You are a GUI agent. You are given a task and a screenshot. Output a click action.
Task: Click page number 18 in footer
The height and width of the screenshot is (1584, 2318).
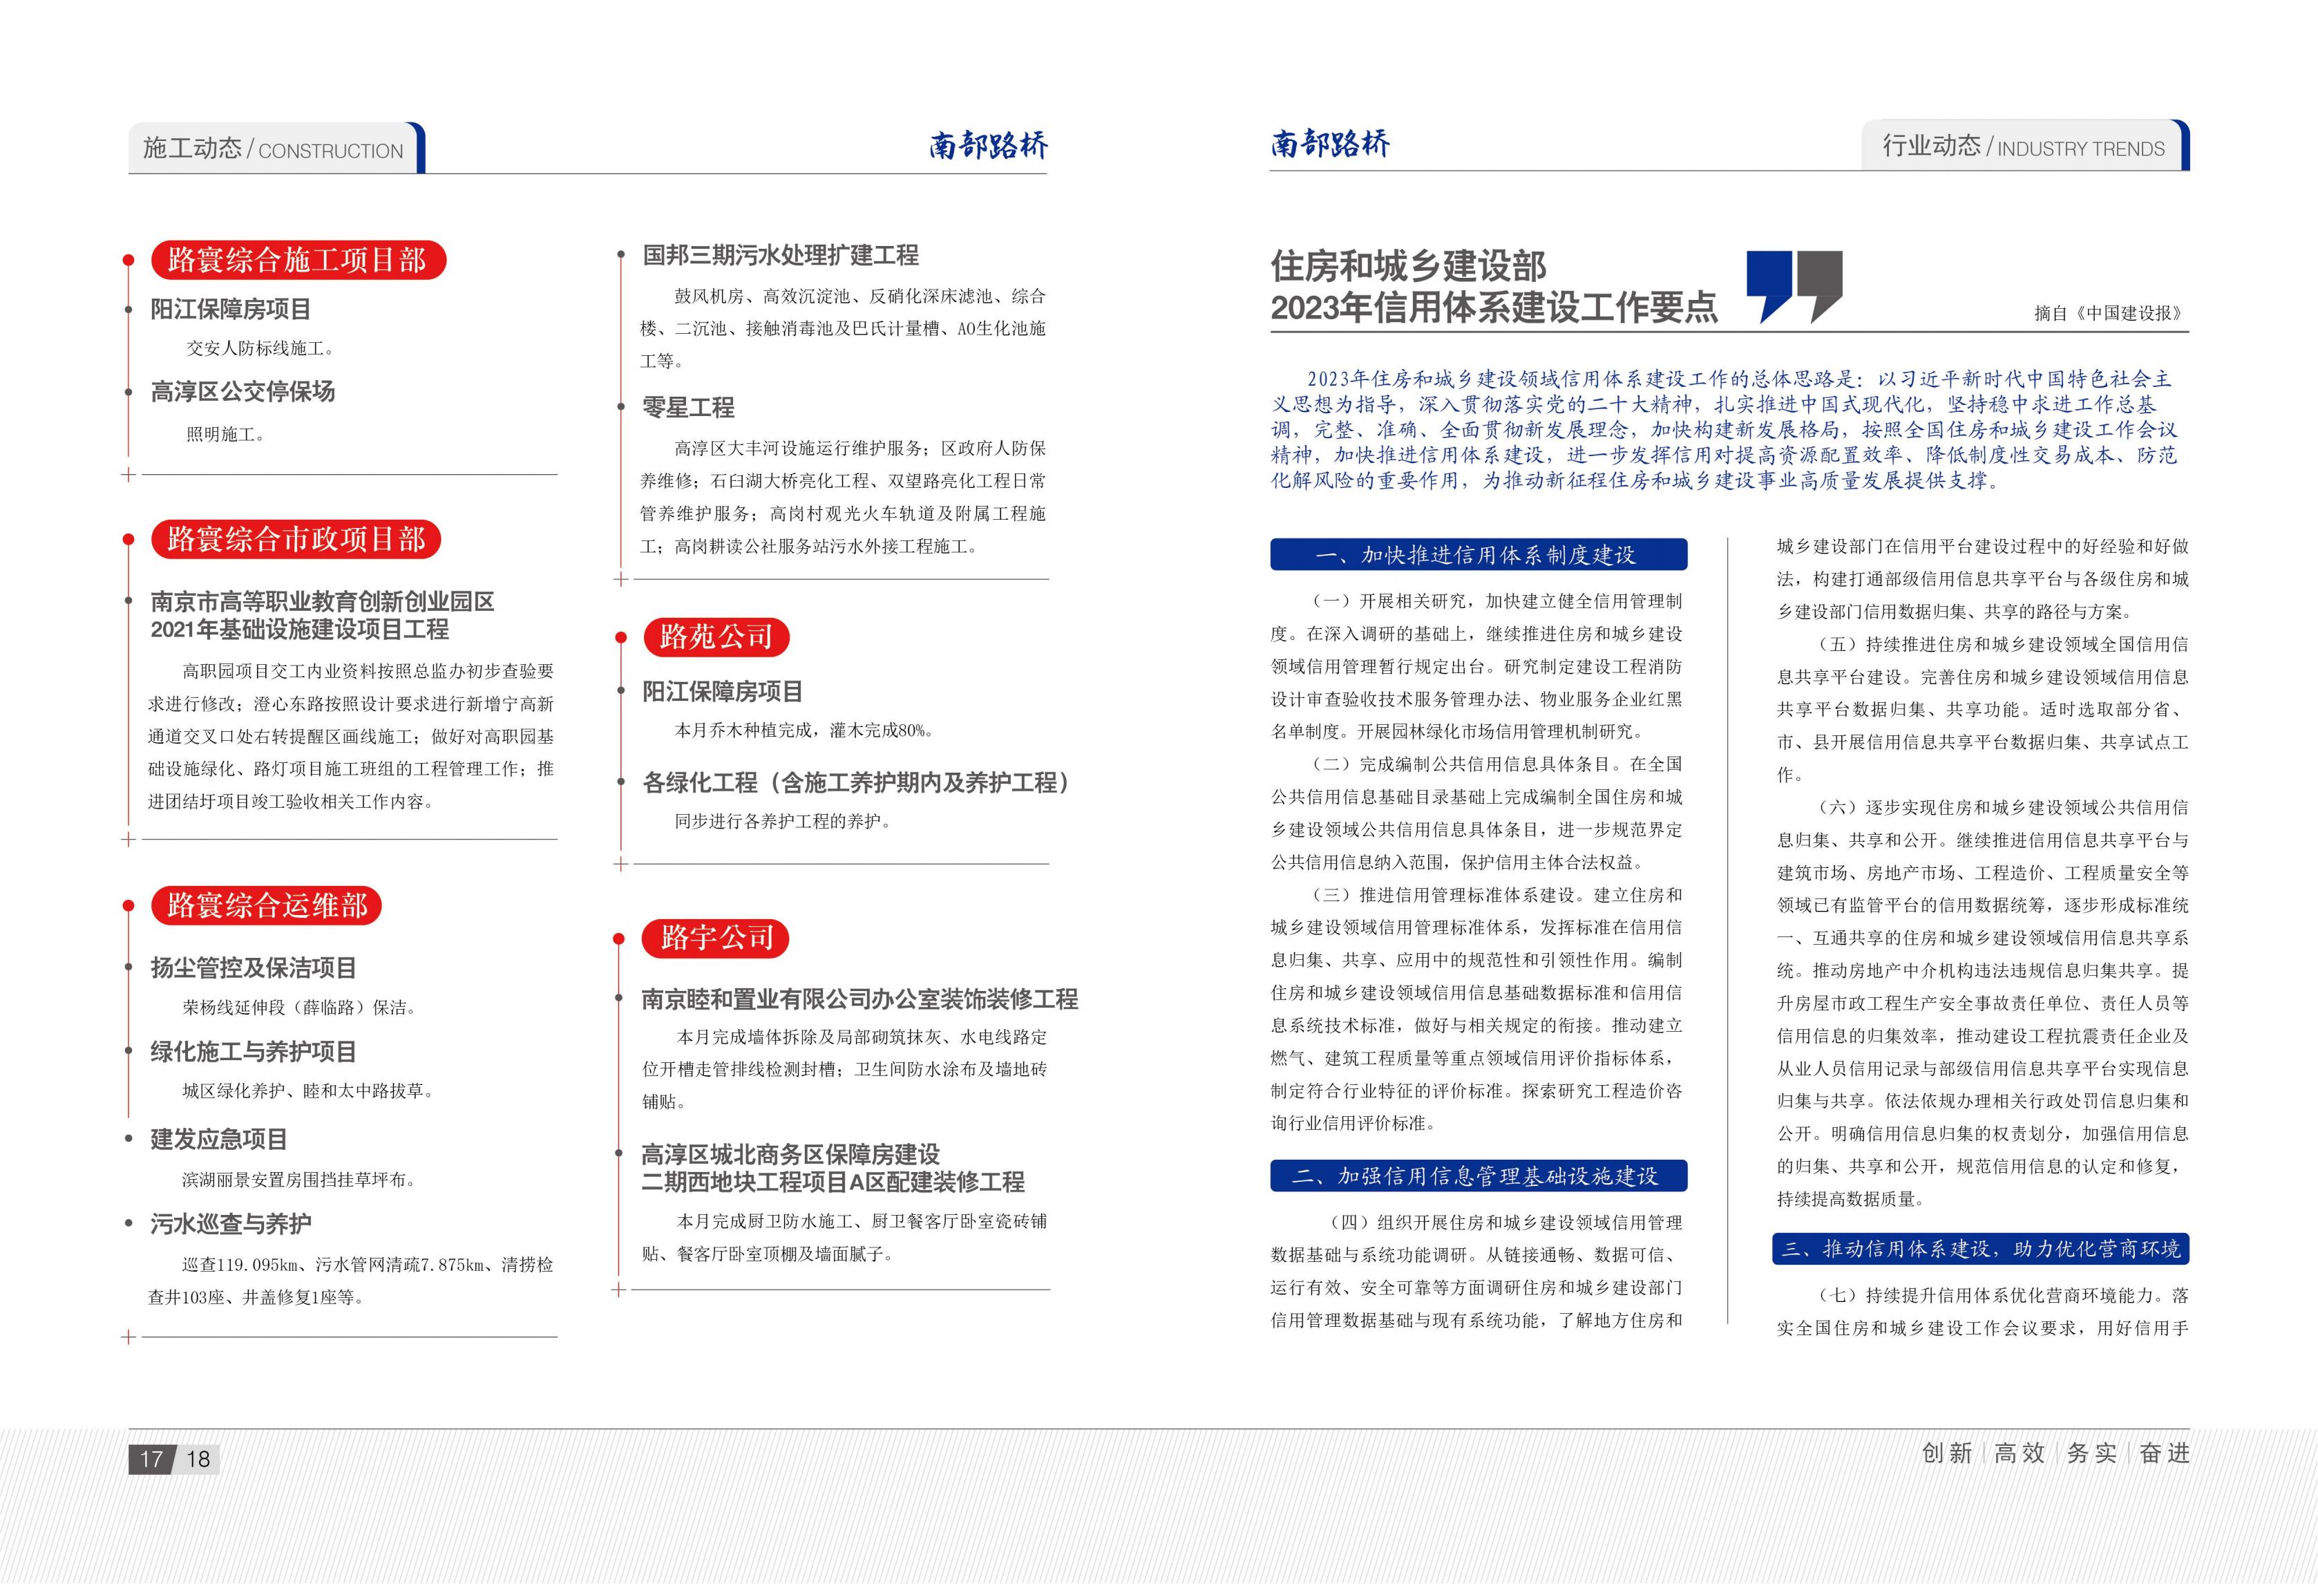tap(198, 1460)
